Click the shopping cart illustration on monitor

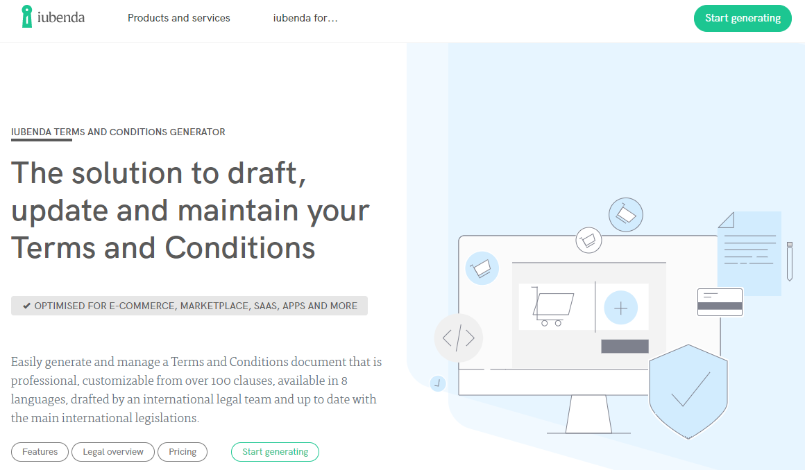[552, 306]
